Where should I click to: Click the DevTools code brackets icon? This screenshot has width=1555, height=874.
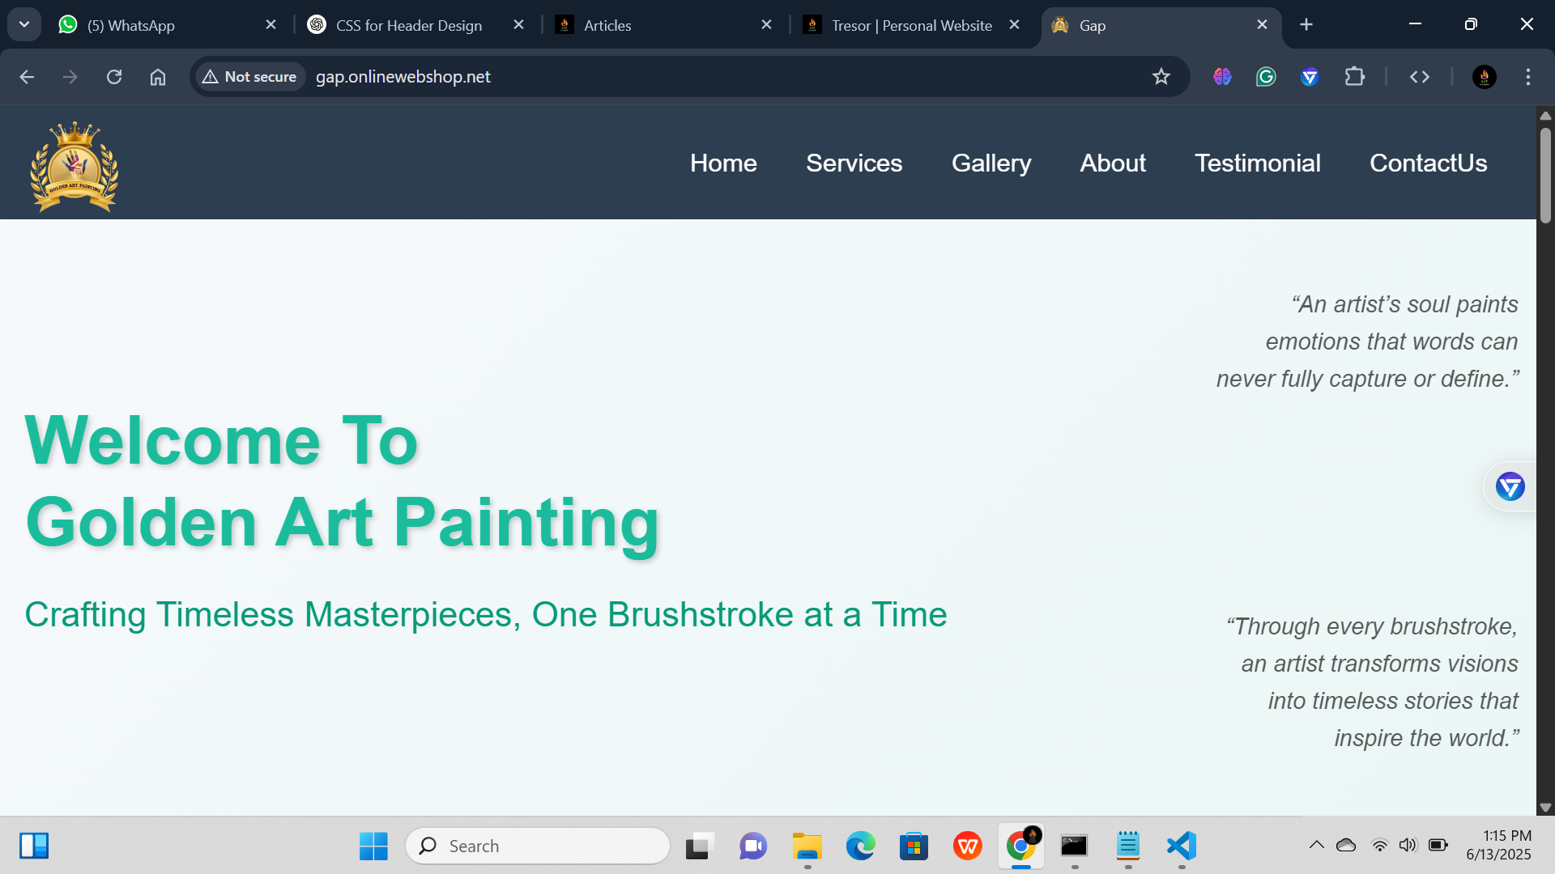coord(1419,77)
